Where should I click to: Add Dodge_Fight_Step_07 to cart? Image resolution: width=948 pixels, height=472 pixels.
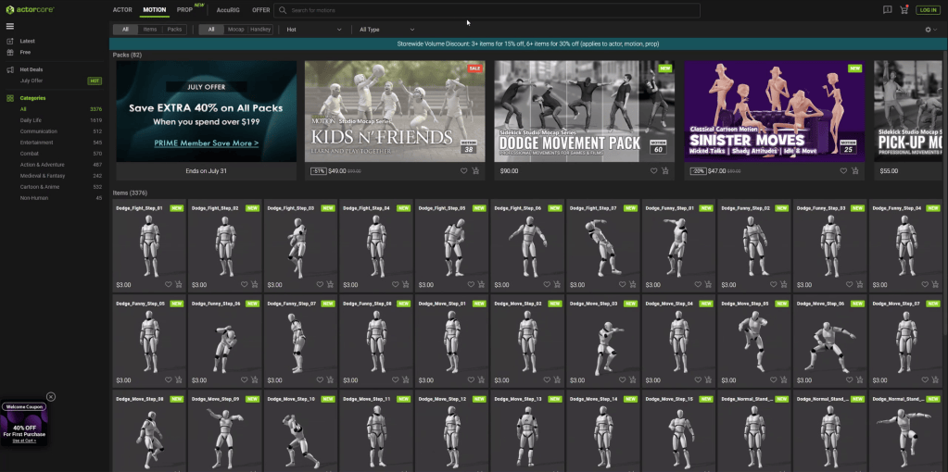point(632,284)
